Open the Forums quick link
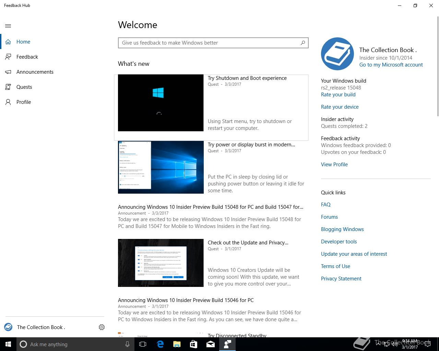 pos(329,217)
